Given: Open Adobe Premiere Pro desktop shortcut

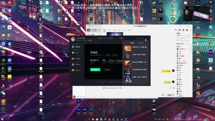Looking at the screenshot, I should (x=79, y=103).
